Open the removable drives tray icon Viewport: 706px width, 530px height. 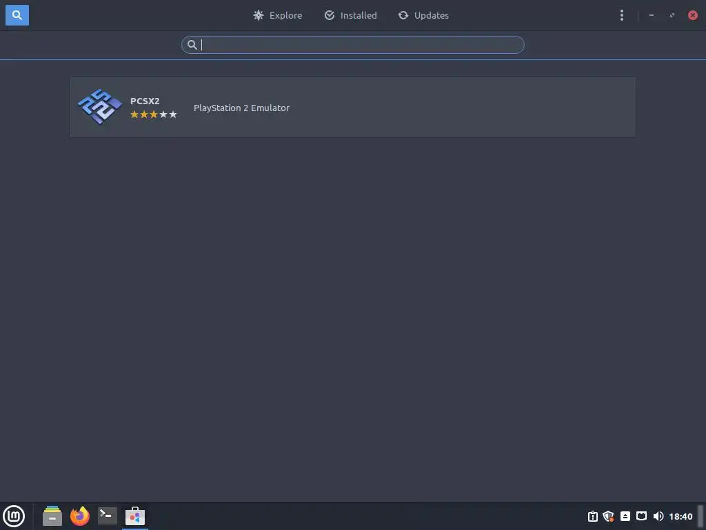click(625, 516)
